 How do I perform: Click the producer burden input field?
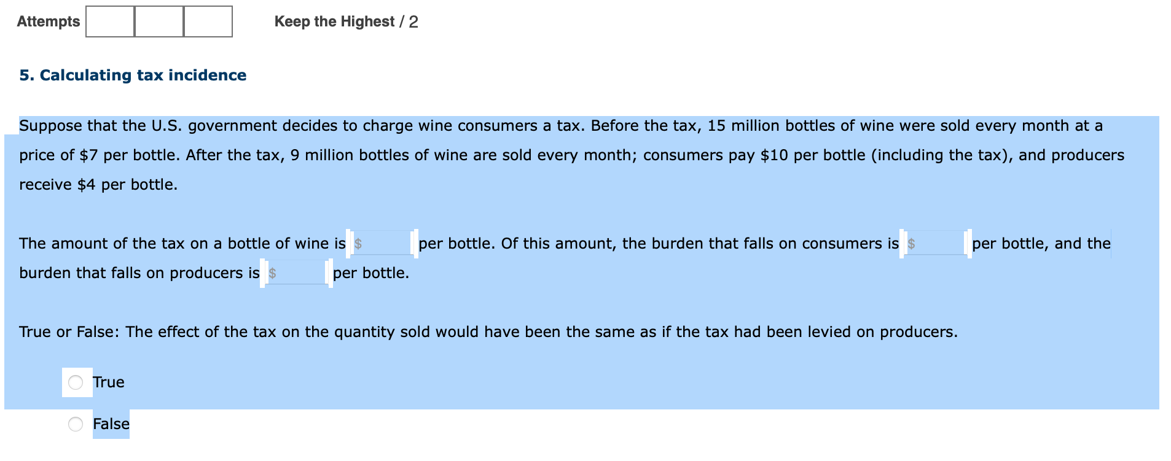(x=298, y=273)
